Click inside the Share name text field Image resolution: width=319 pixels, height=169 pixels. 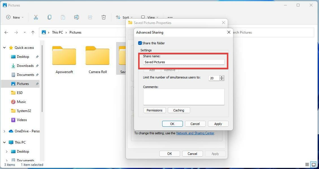pyautogui.click(x=184, y=62)
